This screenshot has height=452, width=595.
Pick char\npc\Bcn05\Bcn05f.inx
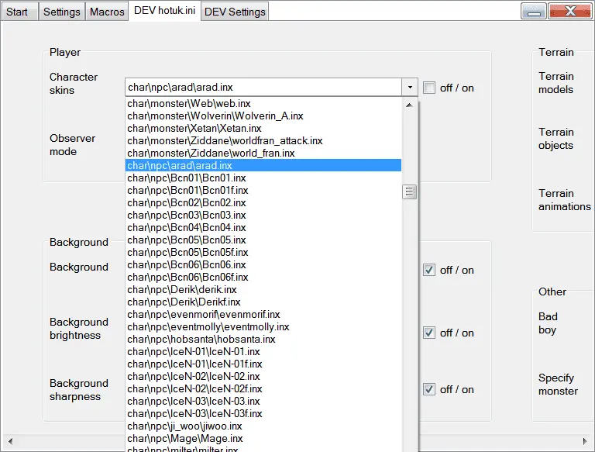(x=263, y=252)
